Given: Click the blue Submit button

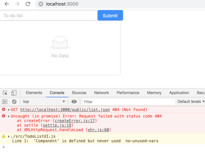Looking at the screenshot, I should click(110, 16).
